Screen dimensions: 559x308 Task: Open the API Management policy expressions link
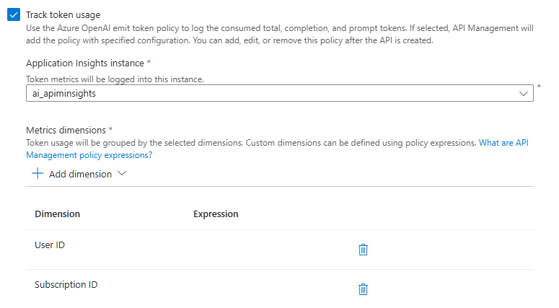pyautogui.click(x=277, y=149)
